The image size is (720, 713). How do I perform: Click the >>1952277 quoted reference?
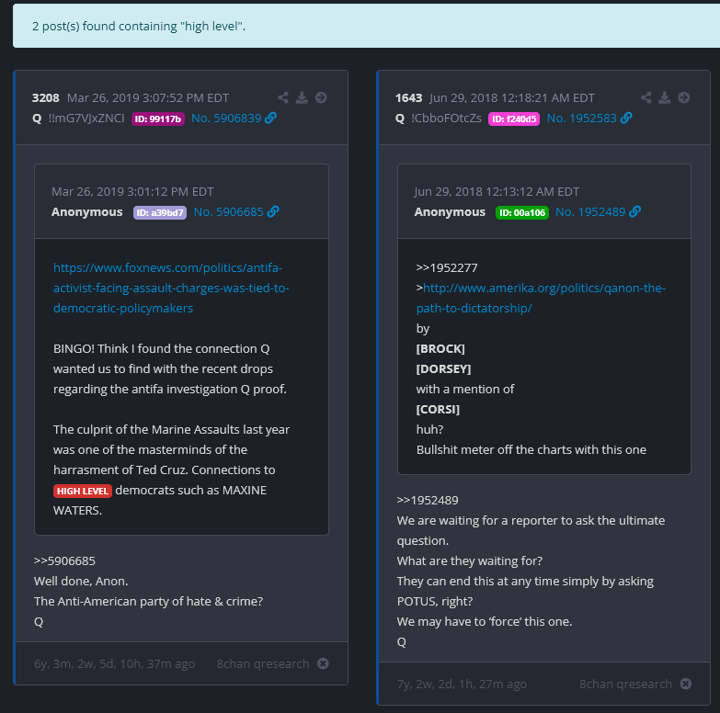coord(447,267)
